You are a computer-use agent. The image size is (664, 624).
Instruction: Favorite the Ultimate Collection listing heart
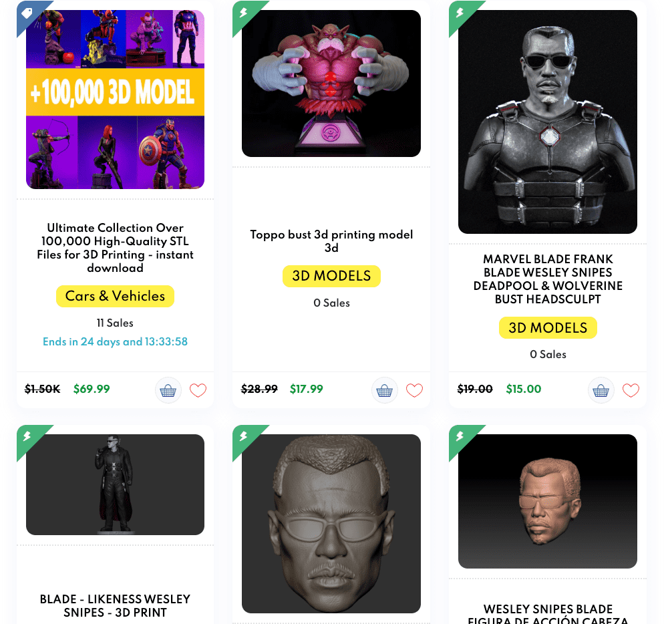point(198,390)
